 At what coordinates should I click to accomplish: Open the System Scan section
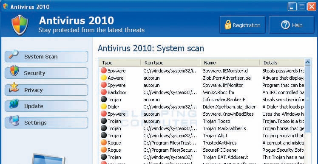46,57
